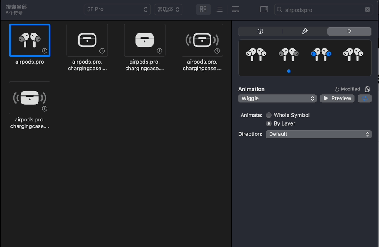Click the Preview button
This screenshot has width=379, height=247.
(337, 98)
